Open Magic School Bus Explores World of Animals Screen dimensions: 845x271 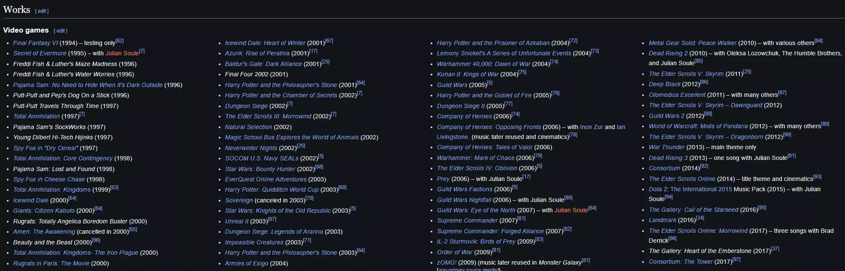pyautogui.click(x=292, y=138)
